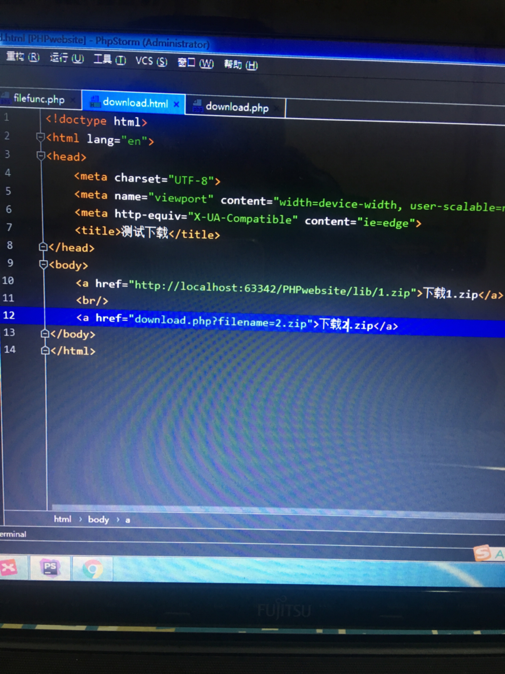
Task: Open the VCS (S) menu
Action: (151, 61)
